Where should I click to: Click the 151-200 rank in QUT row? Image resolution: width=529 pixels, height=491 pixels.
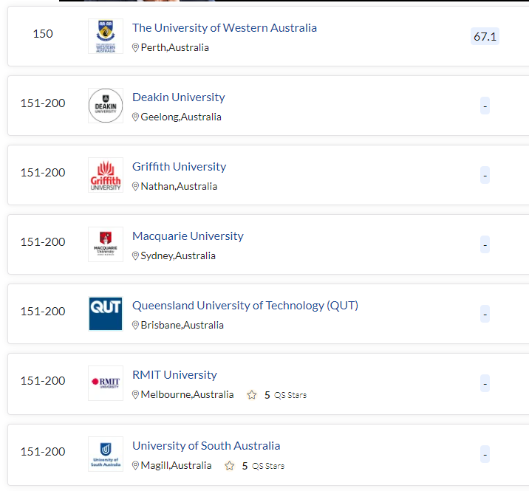(43, 312)
